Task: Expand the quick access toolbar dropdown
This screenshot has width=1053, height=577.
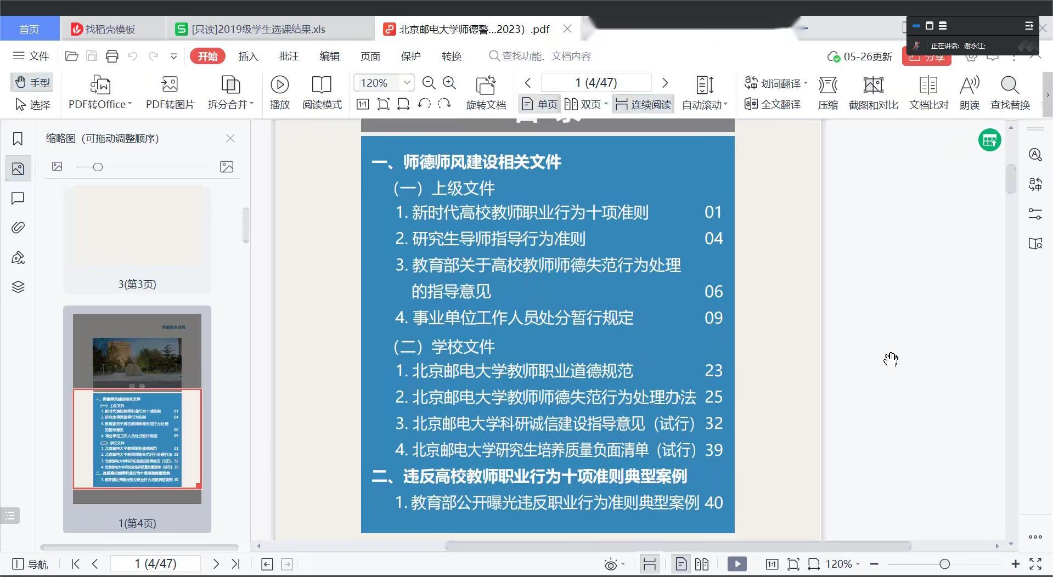Action: coord(174,56)
